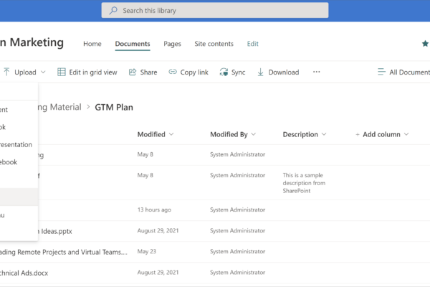Open the GTM Plan breadcrumb folder
The image size is (430, 287).
pyautogui.click(x=114, y=107)
